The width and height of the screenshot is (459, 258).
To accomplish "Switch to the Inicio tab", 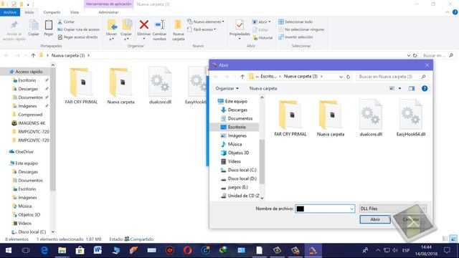I will click(x=29, y=12).
